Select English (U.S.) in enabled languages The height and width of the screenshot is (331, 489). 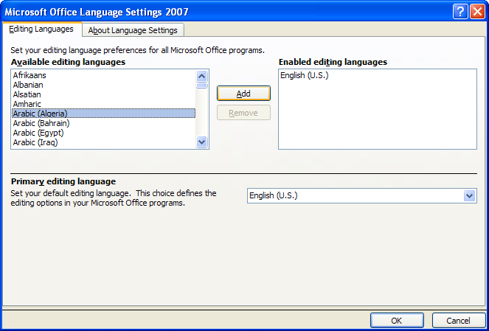[378, 75]
